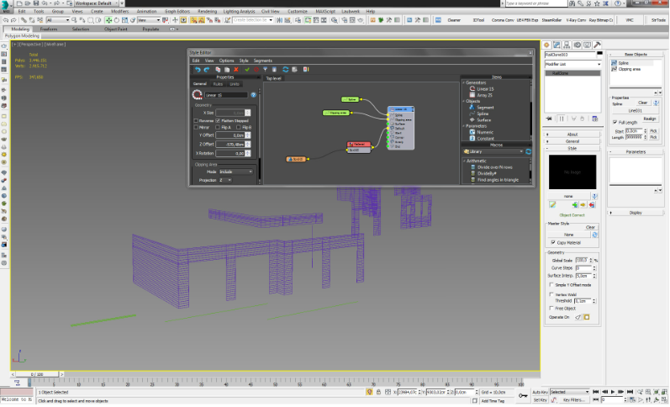Image resolution: width=670 pixels, height=407 pixels.
Task: Open the Display command panel tab
Action: click(x=587, y=45)
